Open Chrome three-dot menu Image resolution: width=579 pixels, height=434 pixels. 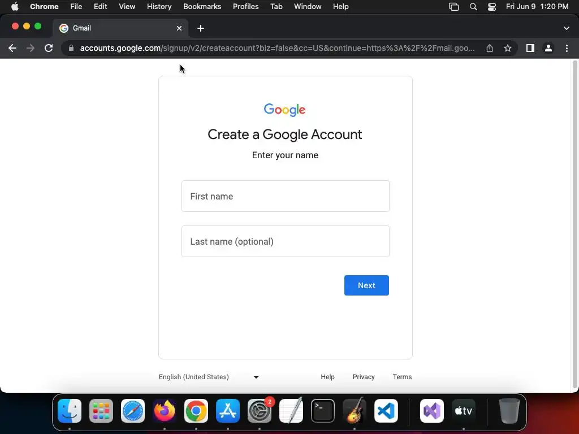[567, 48]
